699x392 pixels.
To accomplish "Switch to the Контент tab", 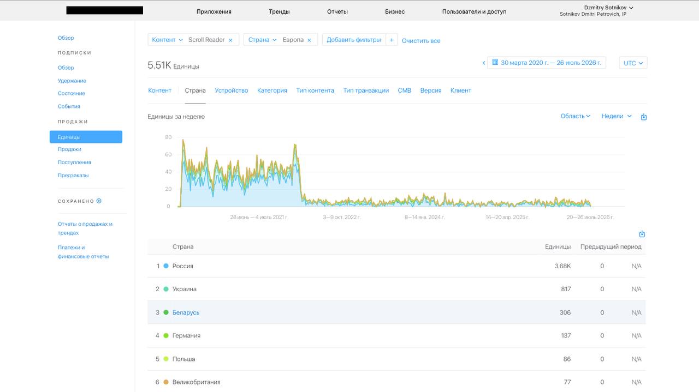I will (159, 91).
